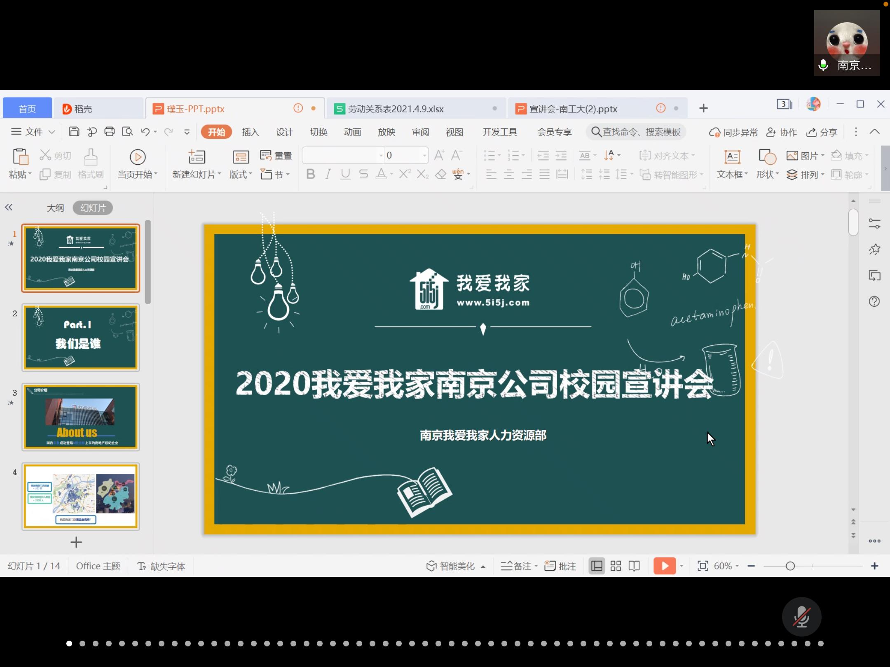Redo the last undone action
Screen dimensions: 890x667
click(168, 132)
